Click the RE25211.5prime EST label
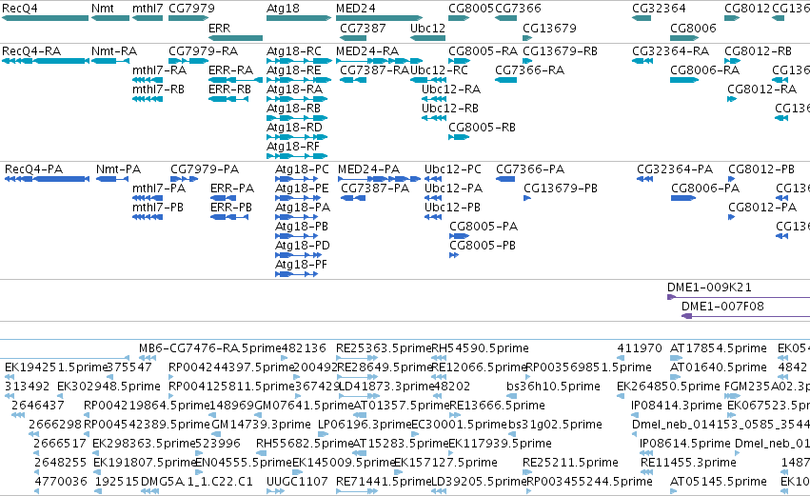Viewport: 810px width, 496px height. click(x=570, y=463)
